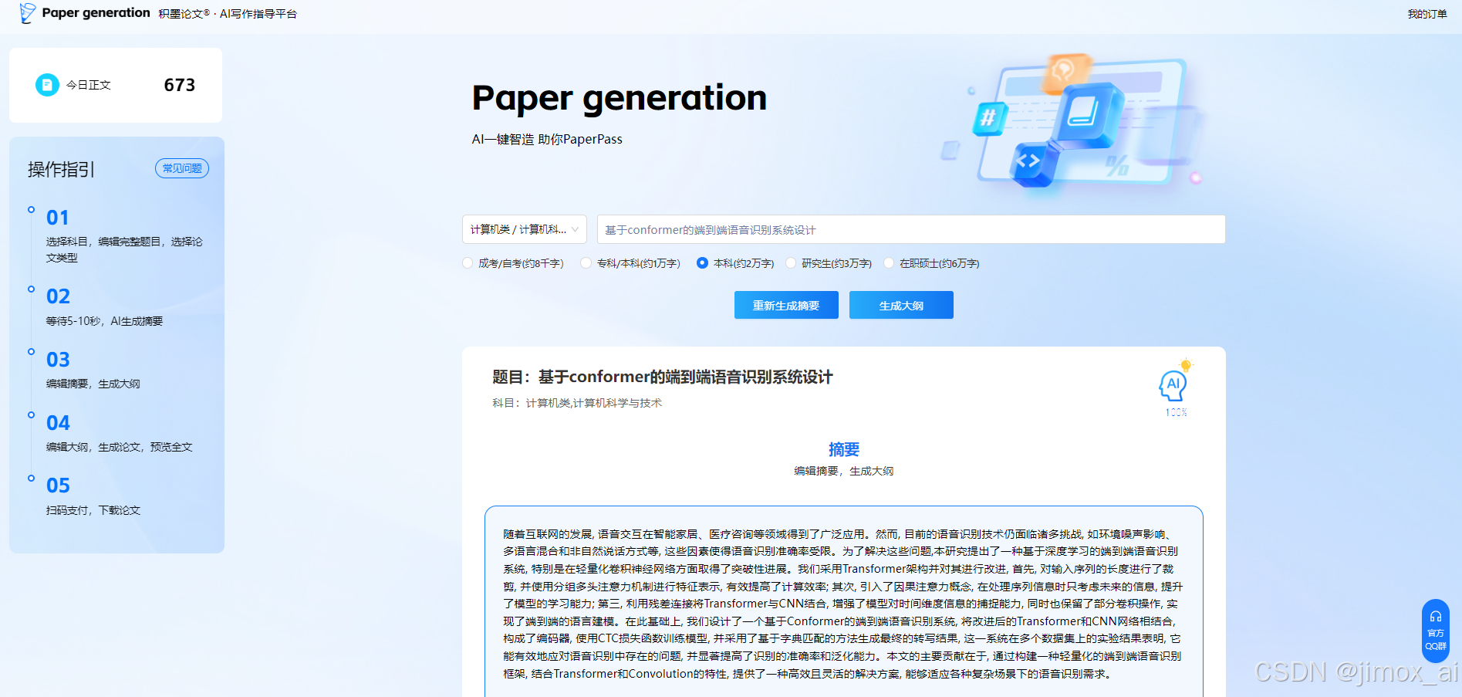Click 积墨论文 AI写作指导平台 header text
The height and width of the screenshot is (697, 1462).
(228, 14)
